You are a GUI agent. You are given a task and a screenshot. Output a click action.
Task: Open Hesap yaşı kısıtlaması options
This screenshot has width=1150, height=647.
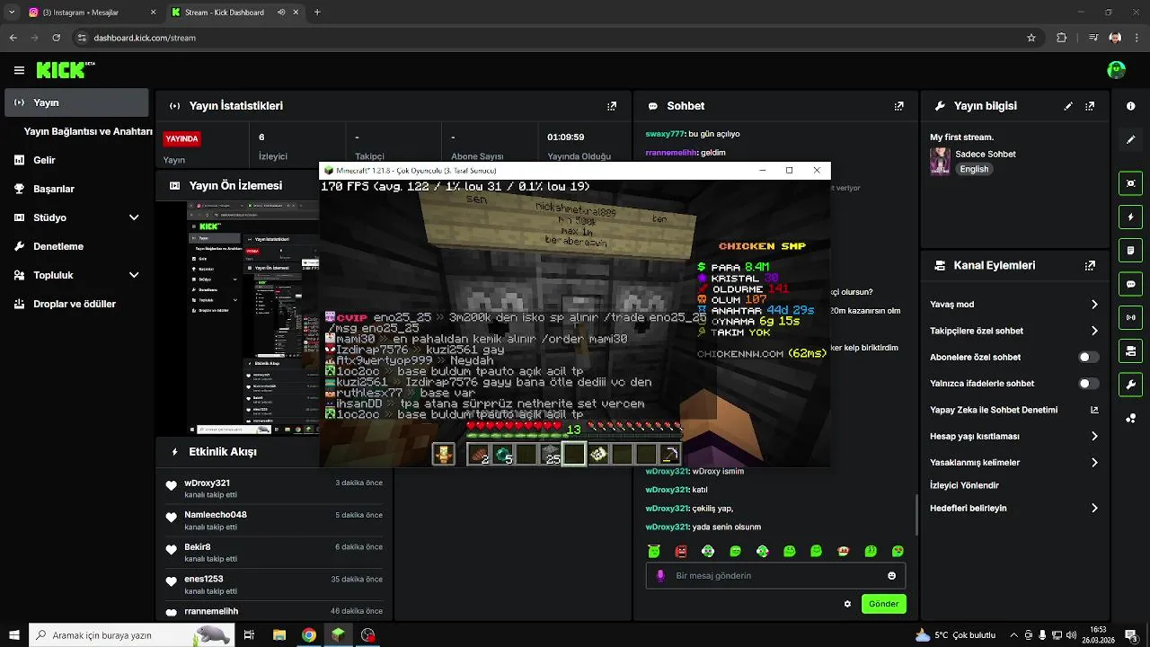[x=1014, y=436]
